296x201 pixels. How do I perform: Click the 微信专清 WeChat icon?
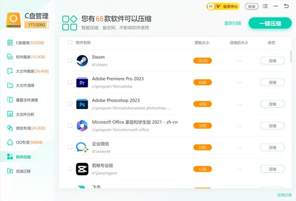pos(10,128)
